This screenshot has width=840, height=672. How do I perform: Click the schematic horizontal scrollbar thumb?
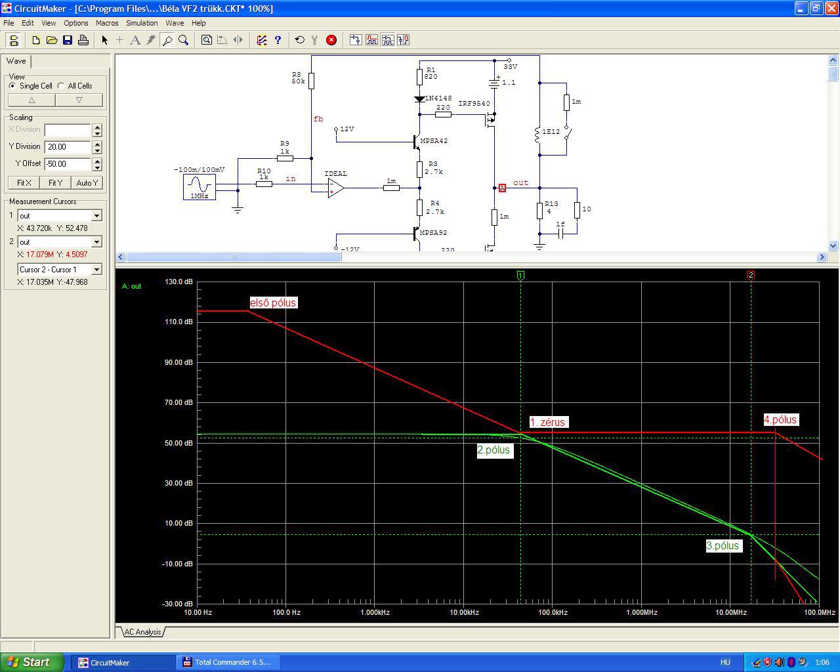pos(233,257)
